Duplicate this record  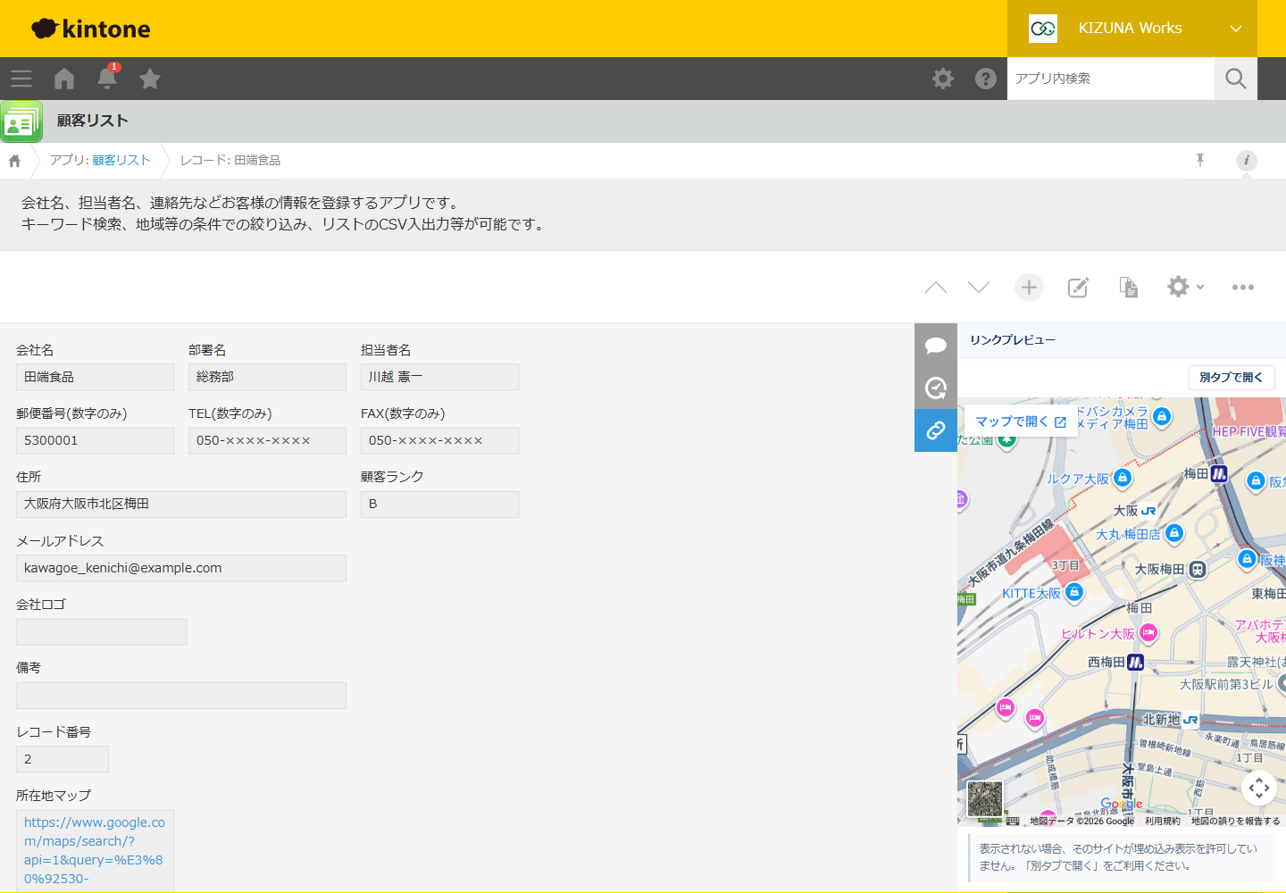(1129, 287)
